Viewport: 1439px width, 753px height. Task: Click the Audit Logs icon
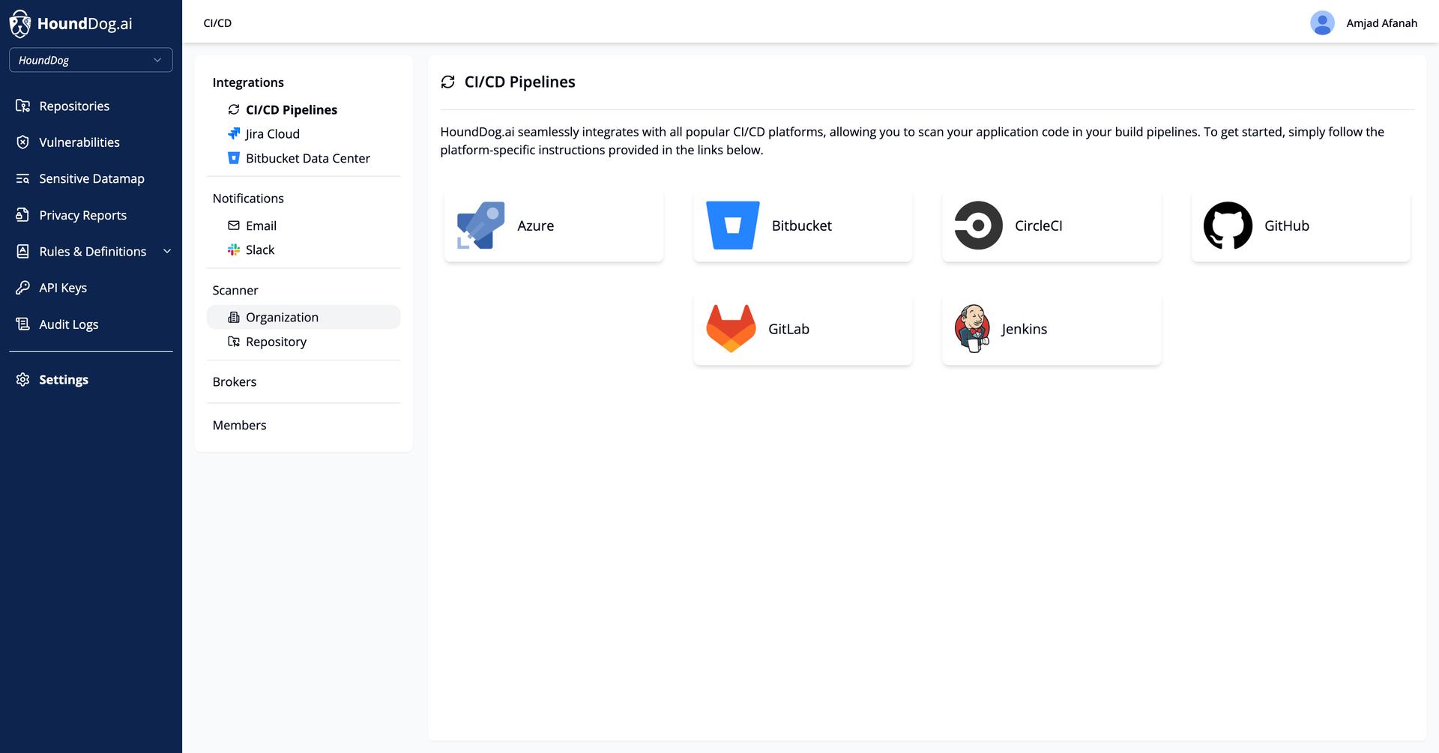[x=22, y=324]
